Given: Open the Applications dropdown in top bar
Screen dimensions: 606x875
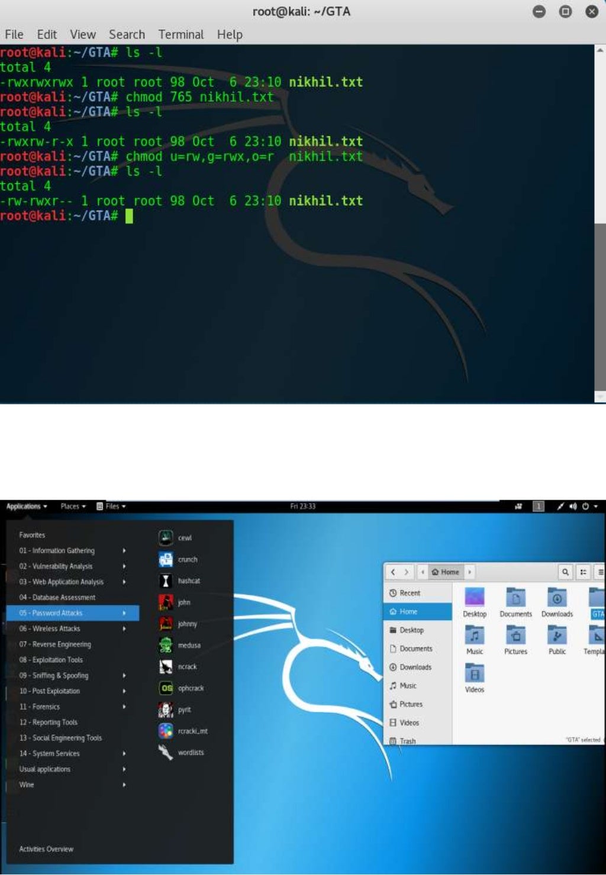Looking at the screenshot, I should point(27,506).
